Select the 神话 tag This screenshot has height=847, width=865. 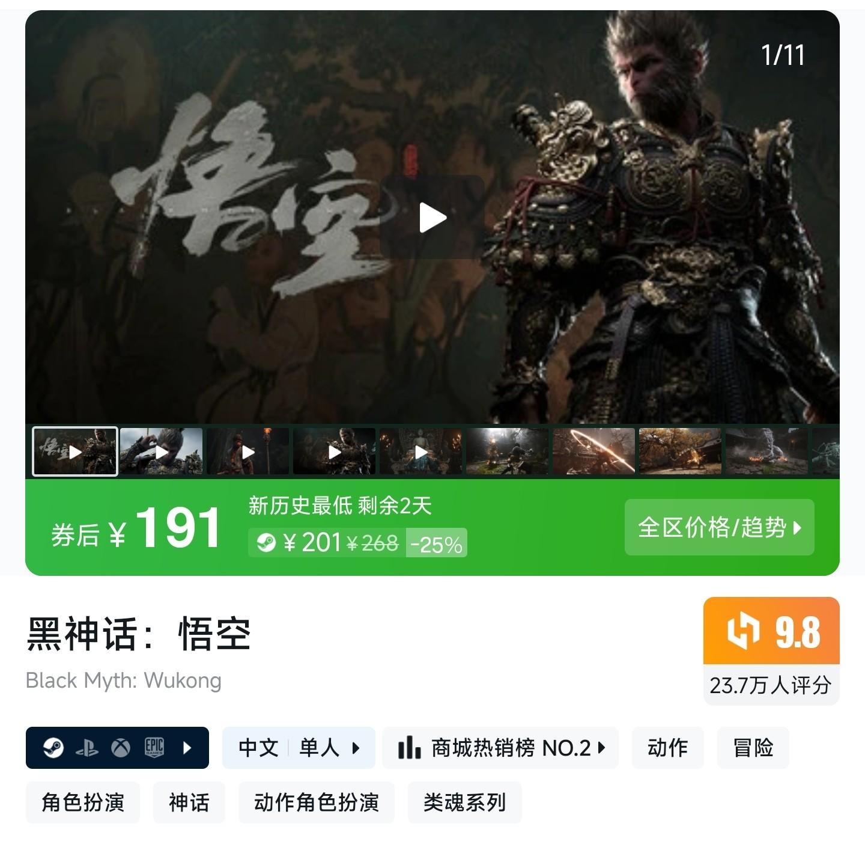click(189, 803)
